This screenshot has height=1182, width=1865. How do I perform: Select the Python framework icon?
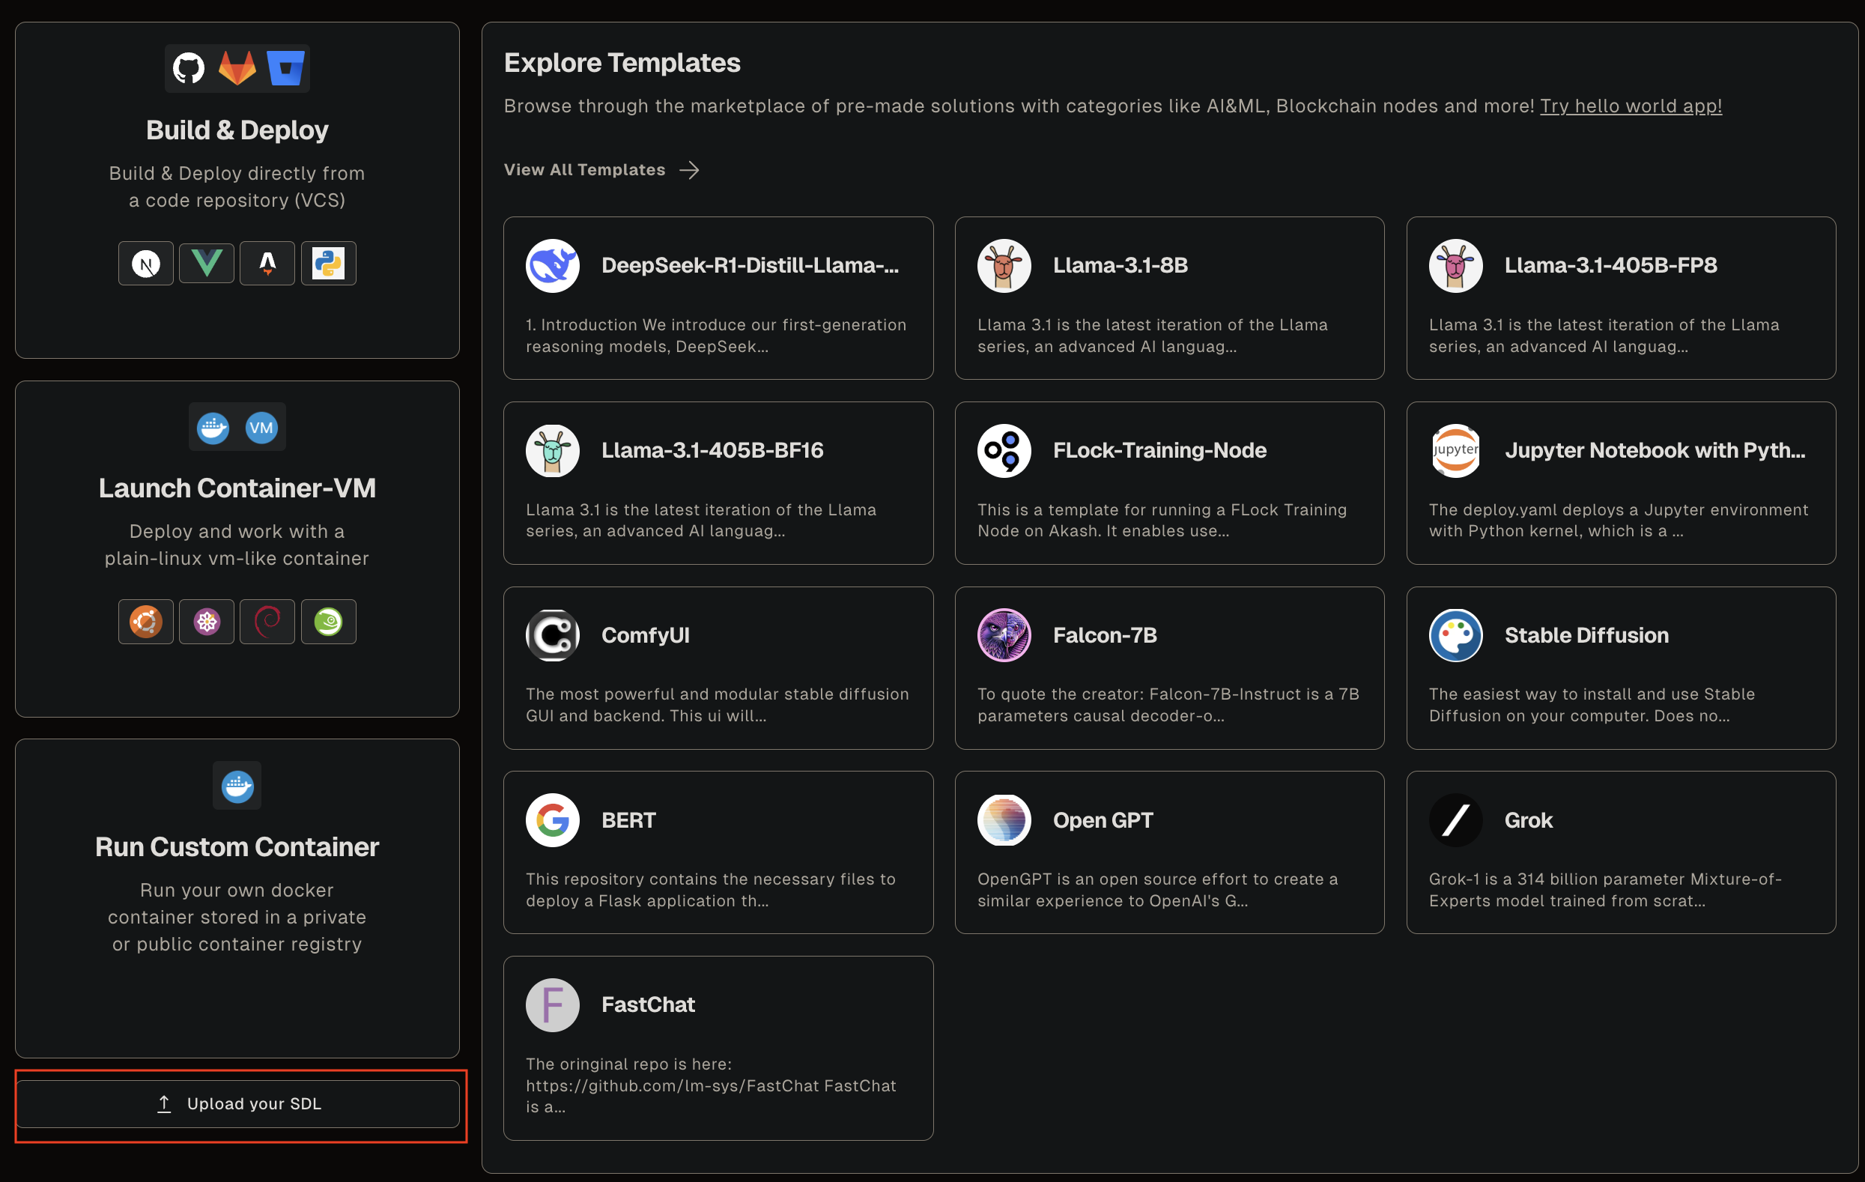click(328, 264)
